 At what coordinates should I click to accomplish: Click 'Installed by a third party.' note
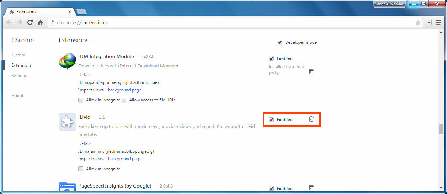click(286, 70)
